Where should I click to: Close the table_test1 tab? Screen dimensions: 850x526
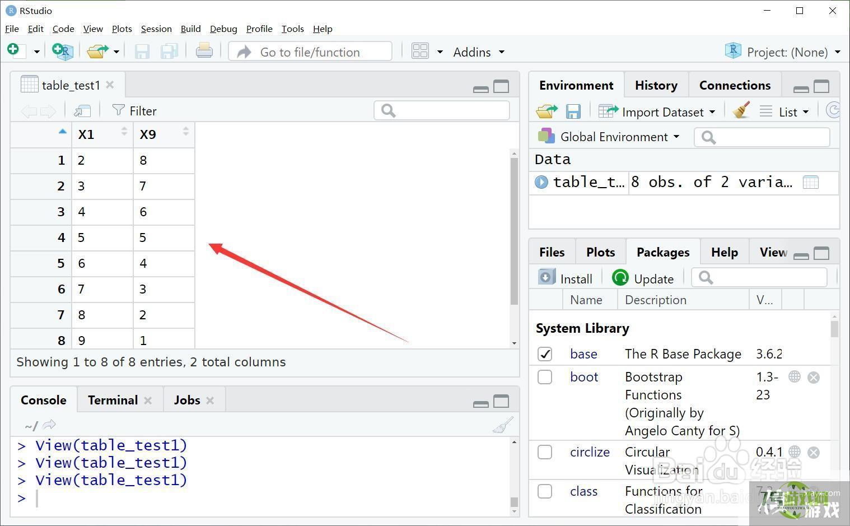110,85
